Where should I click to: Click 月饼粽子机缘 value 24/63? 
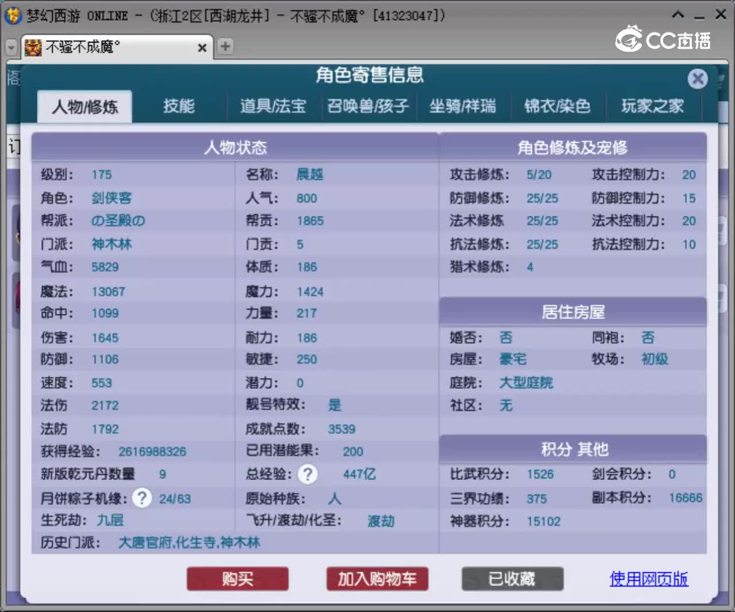pyautogui.click(x=175, y=499)
